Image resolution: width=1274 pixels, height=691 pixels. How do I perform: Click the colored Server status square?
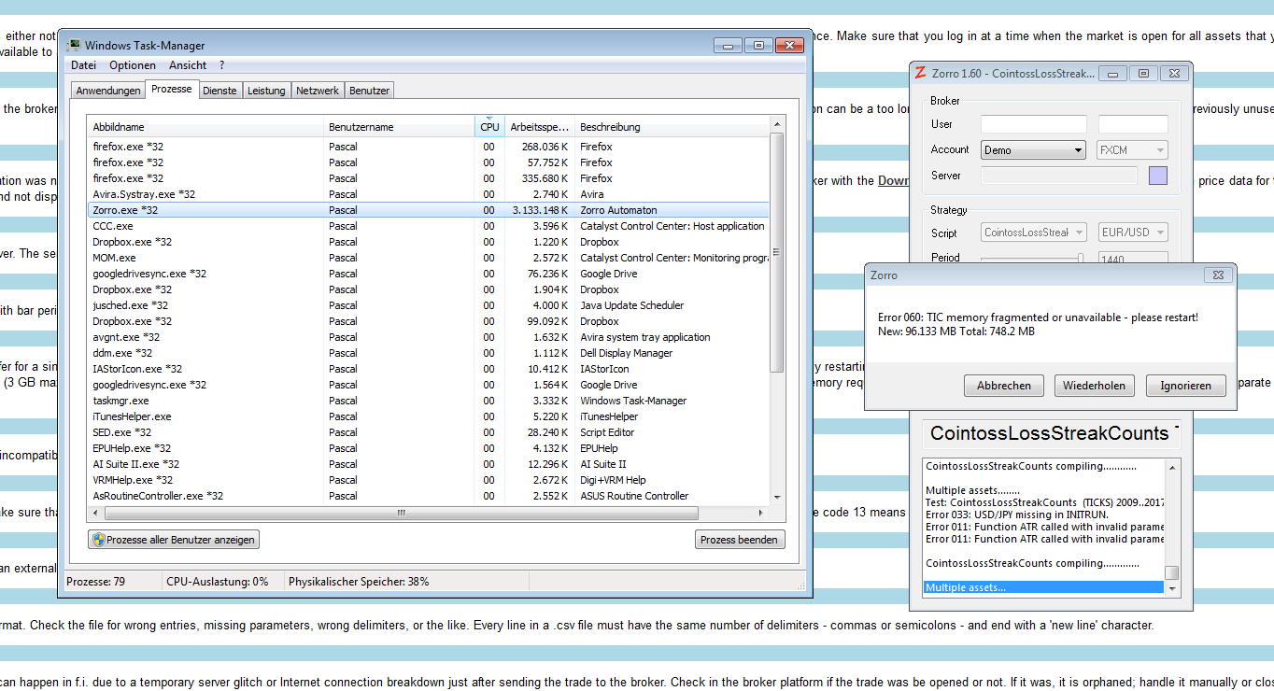pyautogui.click(x=1158, y=176)
